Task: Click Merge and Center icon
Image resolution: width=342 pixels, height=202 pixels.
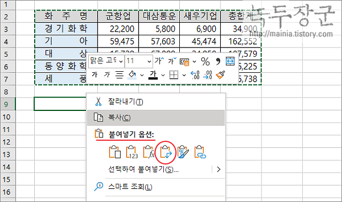Action: click(x=231, y=61)
